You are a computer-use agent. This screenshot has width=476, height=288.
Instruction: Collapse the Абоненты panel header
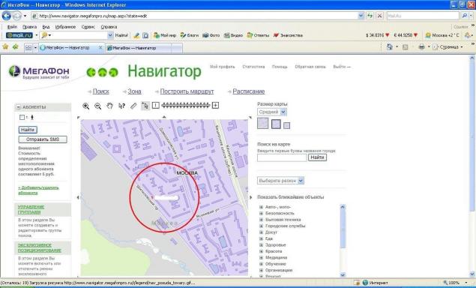(18, 107)
